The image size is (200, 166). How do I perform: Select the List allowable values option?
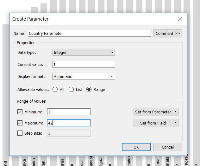pos(71,90)
